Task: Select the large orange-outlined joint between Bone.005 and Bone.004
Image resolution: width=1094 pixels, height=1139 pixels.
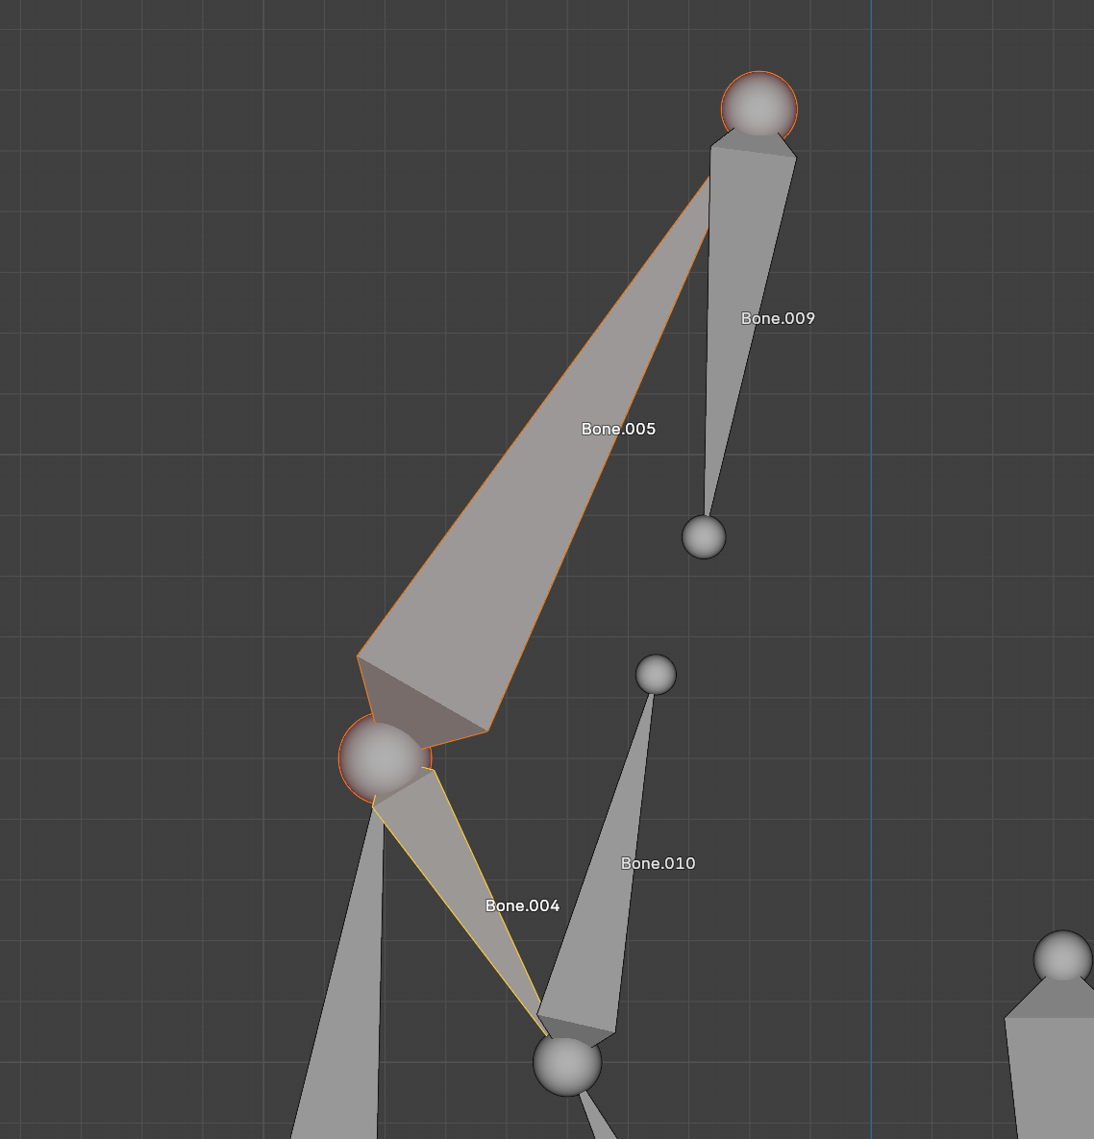Action: click(385, 757)
